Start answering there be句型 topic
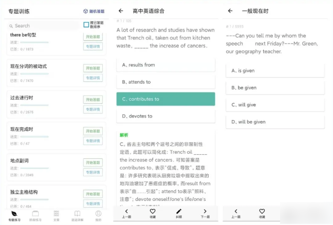Screen dimensions: 333x225 pos(93,37)
